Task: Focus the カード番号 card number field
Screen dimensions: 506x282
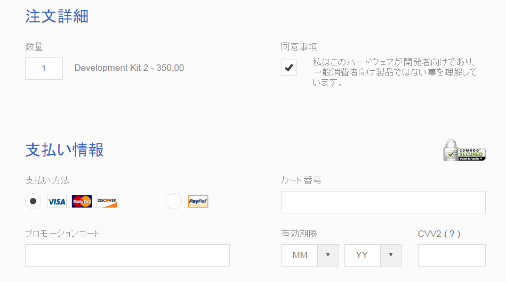Action: point(383,202)
